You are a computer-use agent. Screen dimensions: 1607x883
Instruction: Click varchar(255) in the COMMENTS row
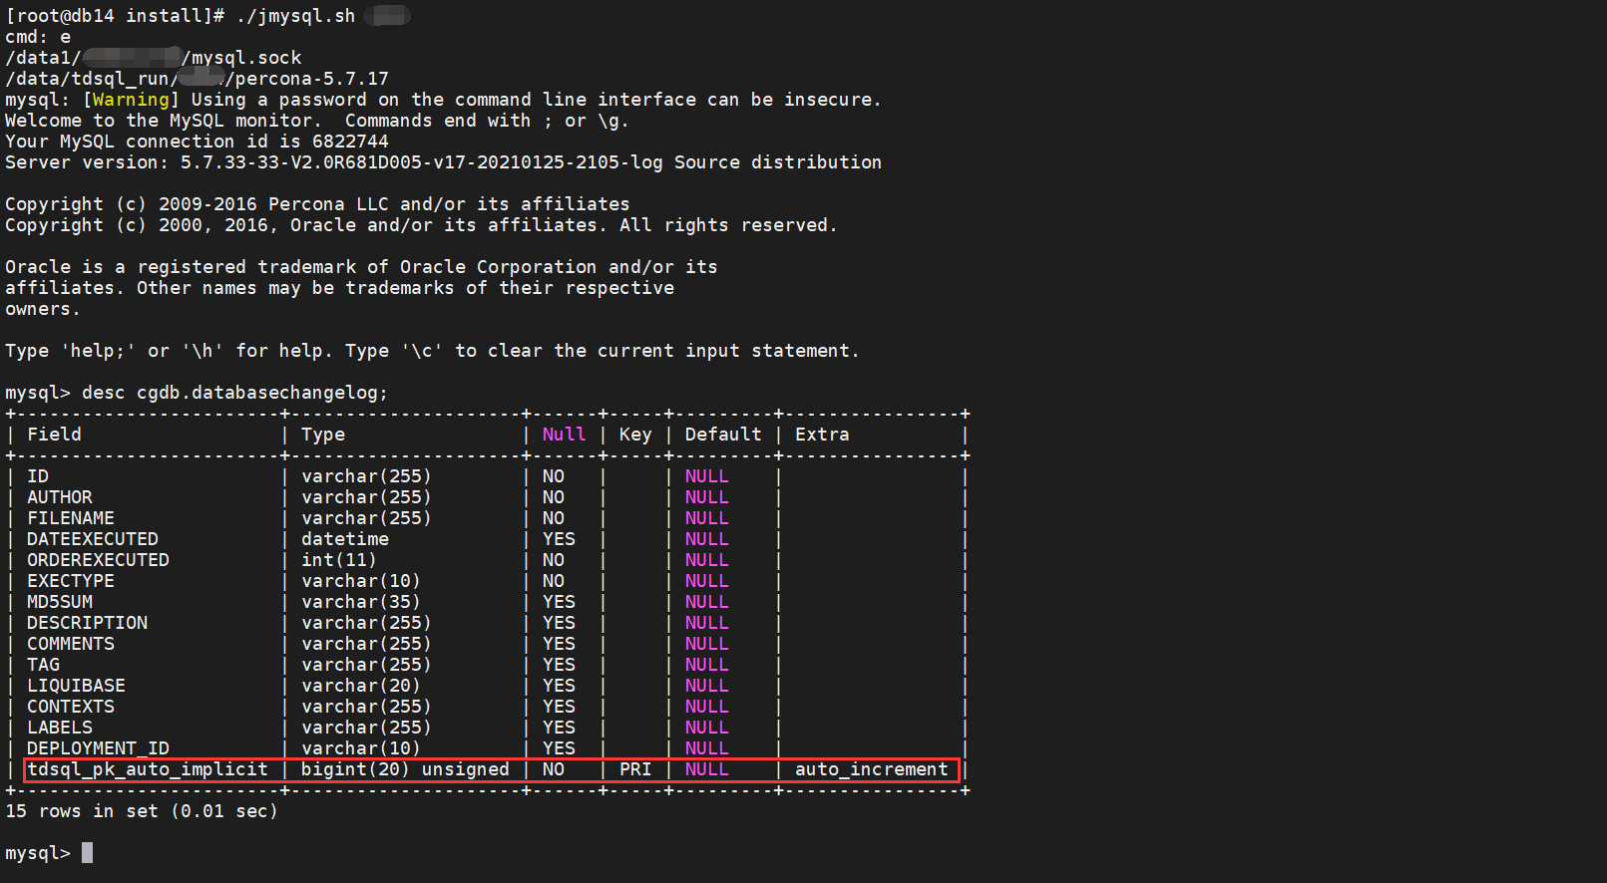pos(366,644)
